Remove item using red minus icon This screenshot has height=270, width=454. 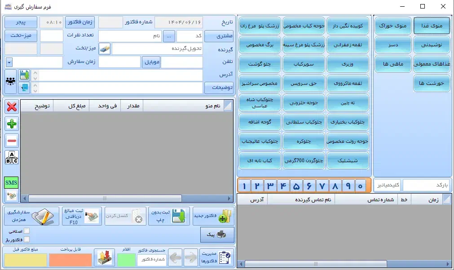click(12, 140)
